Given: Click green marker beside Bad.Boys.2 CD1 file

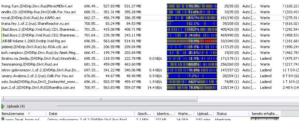Looking at the screenshot, I should tap(2, 29).
